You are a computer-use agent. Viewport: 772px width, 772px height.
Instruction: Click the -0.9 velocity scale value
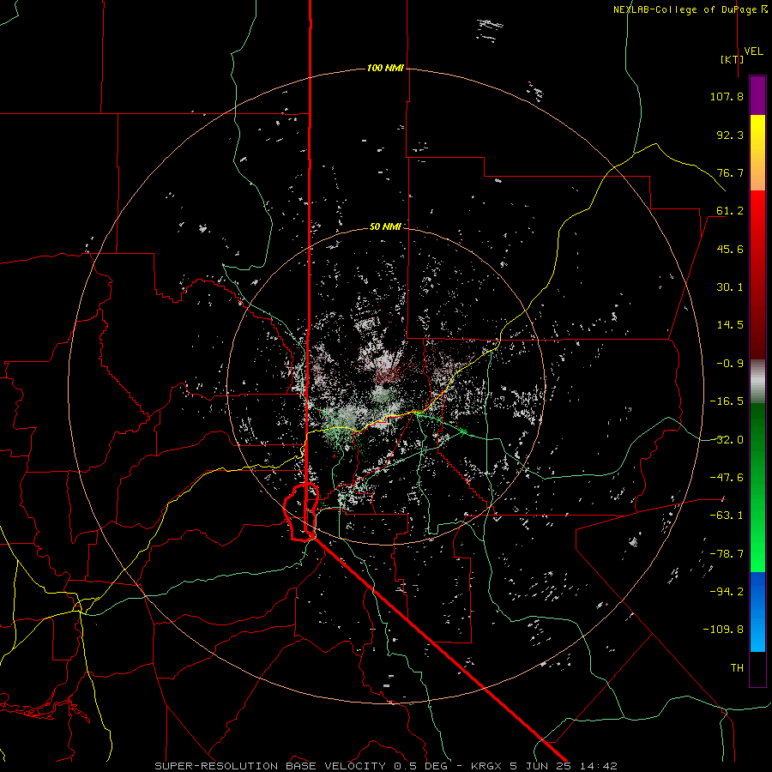[x=730, y=364]
